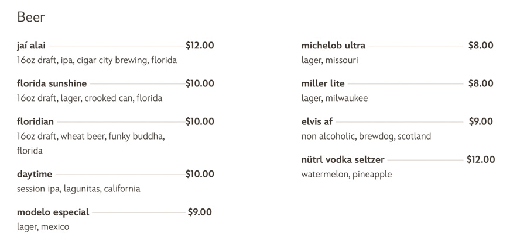Select the miller lite beer name
The image size is (527, 244).
[323, 83]
